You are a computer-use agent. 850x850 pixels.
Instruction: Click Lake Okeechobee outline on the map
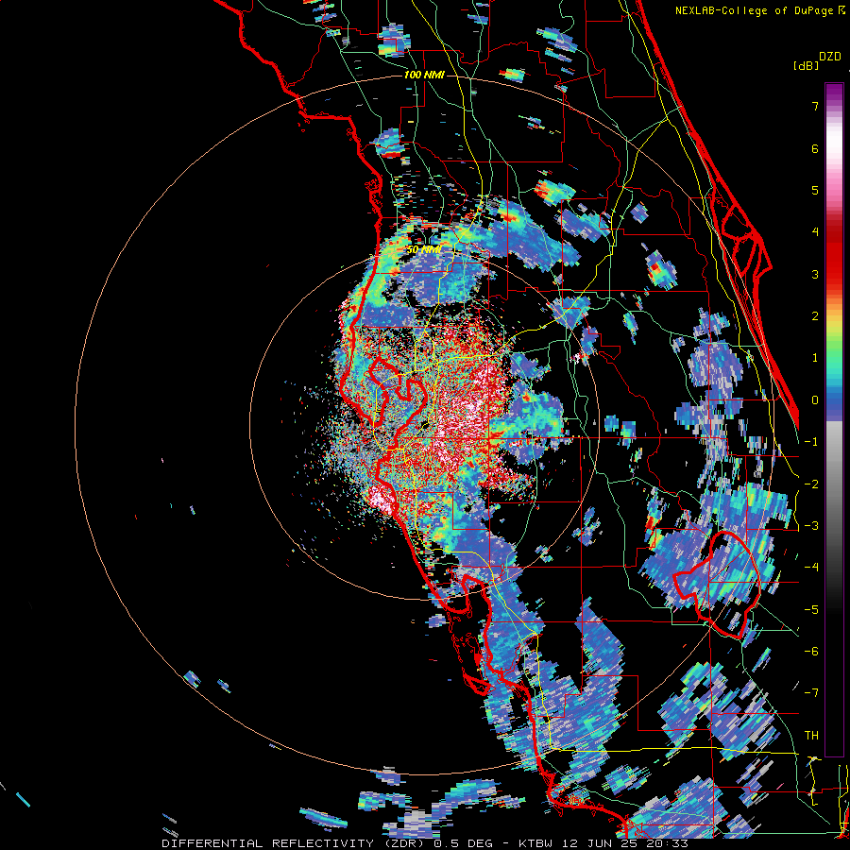tap(717, 584)
